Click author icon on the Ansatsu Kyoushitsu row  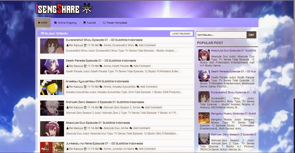pos(68,87)
